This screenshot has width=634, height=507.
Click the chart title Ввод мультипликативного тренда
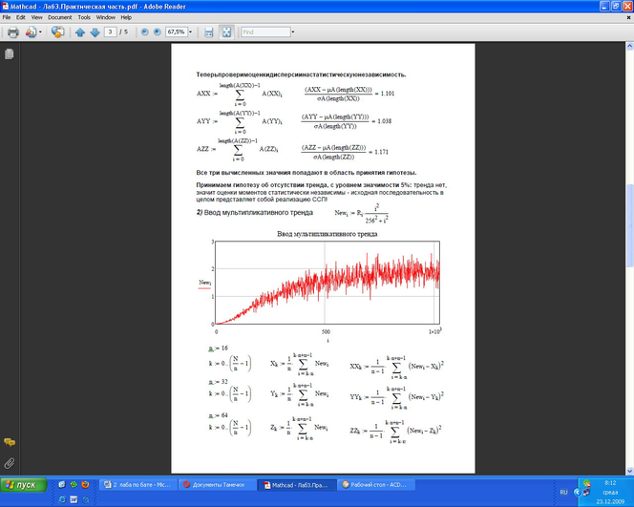point(328,234)
